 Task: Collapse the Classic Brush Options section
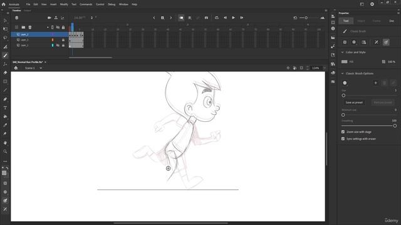(343, 74)
